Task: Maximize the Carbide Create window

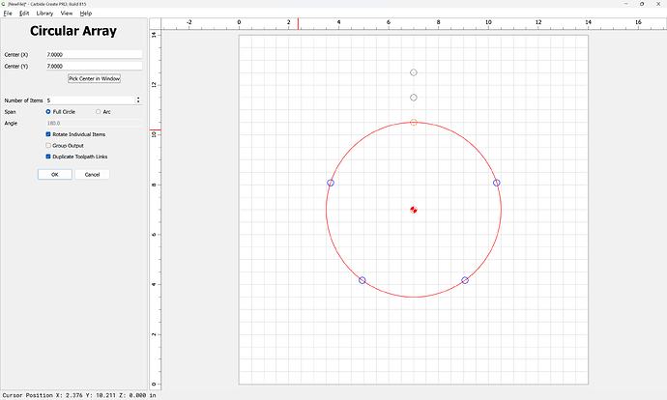Action: [x=642, y=4]
